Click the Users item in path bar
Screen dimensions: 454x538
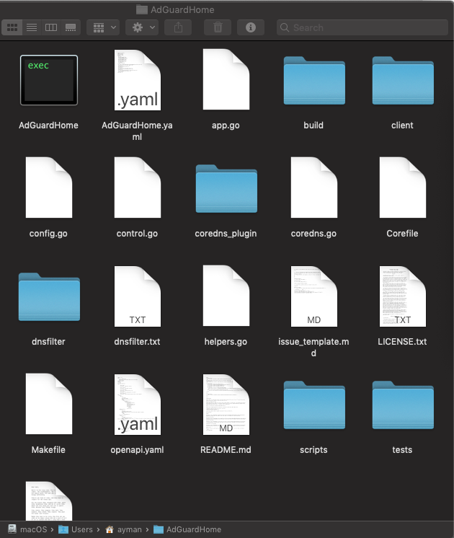[x=76, y=529]
